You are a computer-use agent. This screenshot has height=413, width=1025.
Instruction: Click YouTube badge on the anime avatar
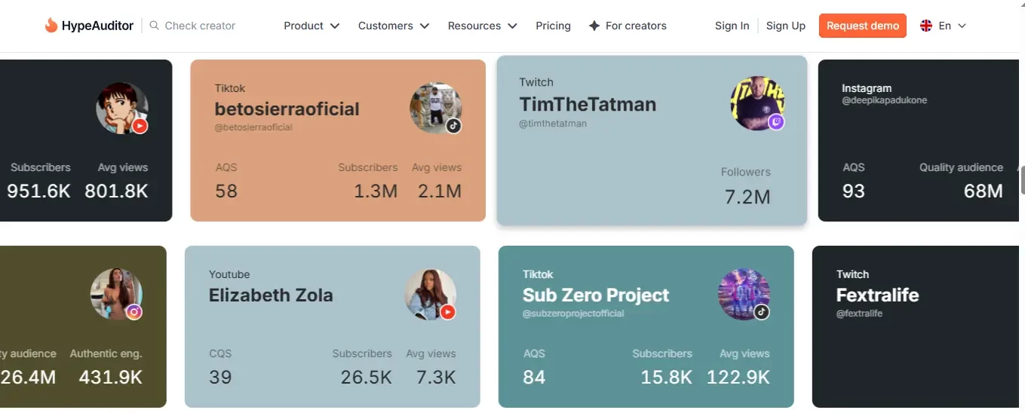point(140,126)
